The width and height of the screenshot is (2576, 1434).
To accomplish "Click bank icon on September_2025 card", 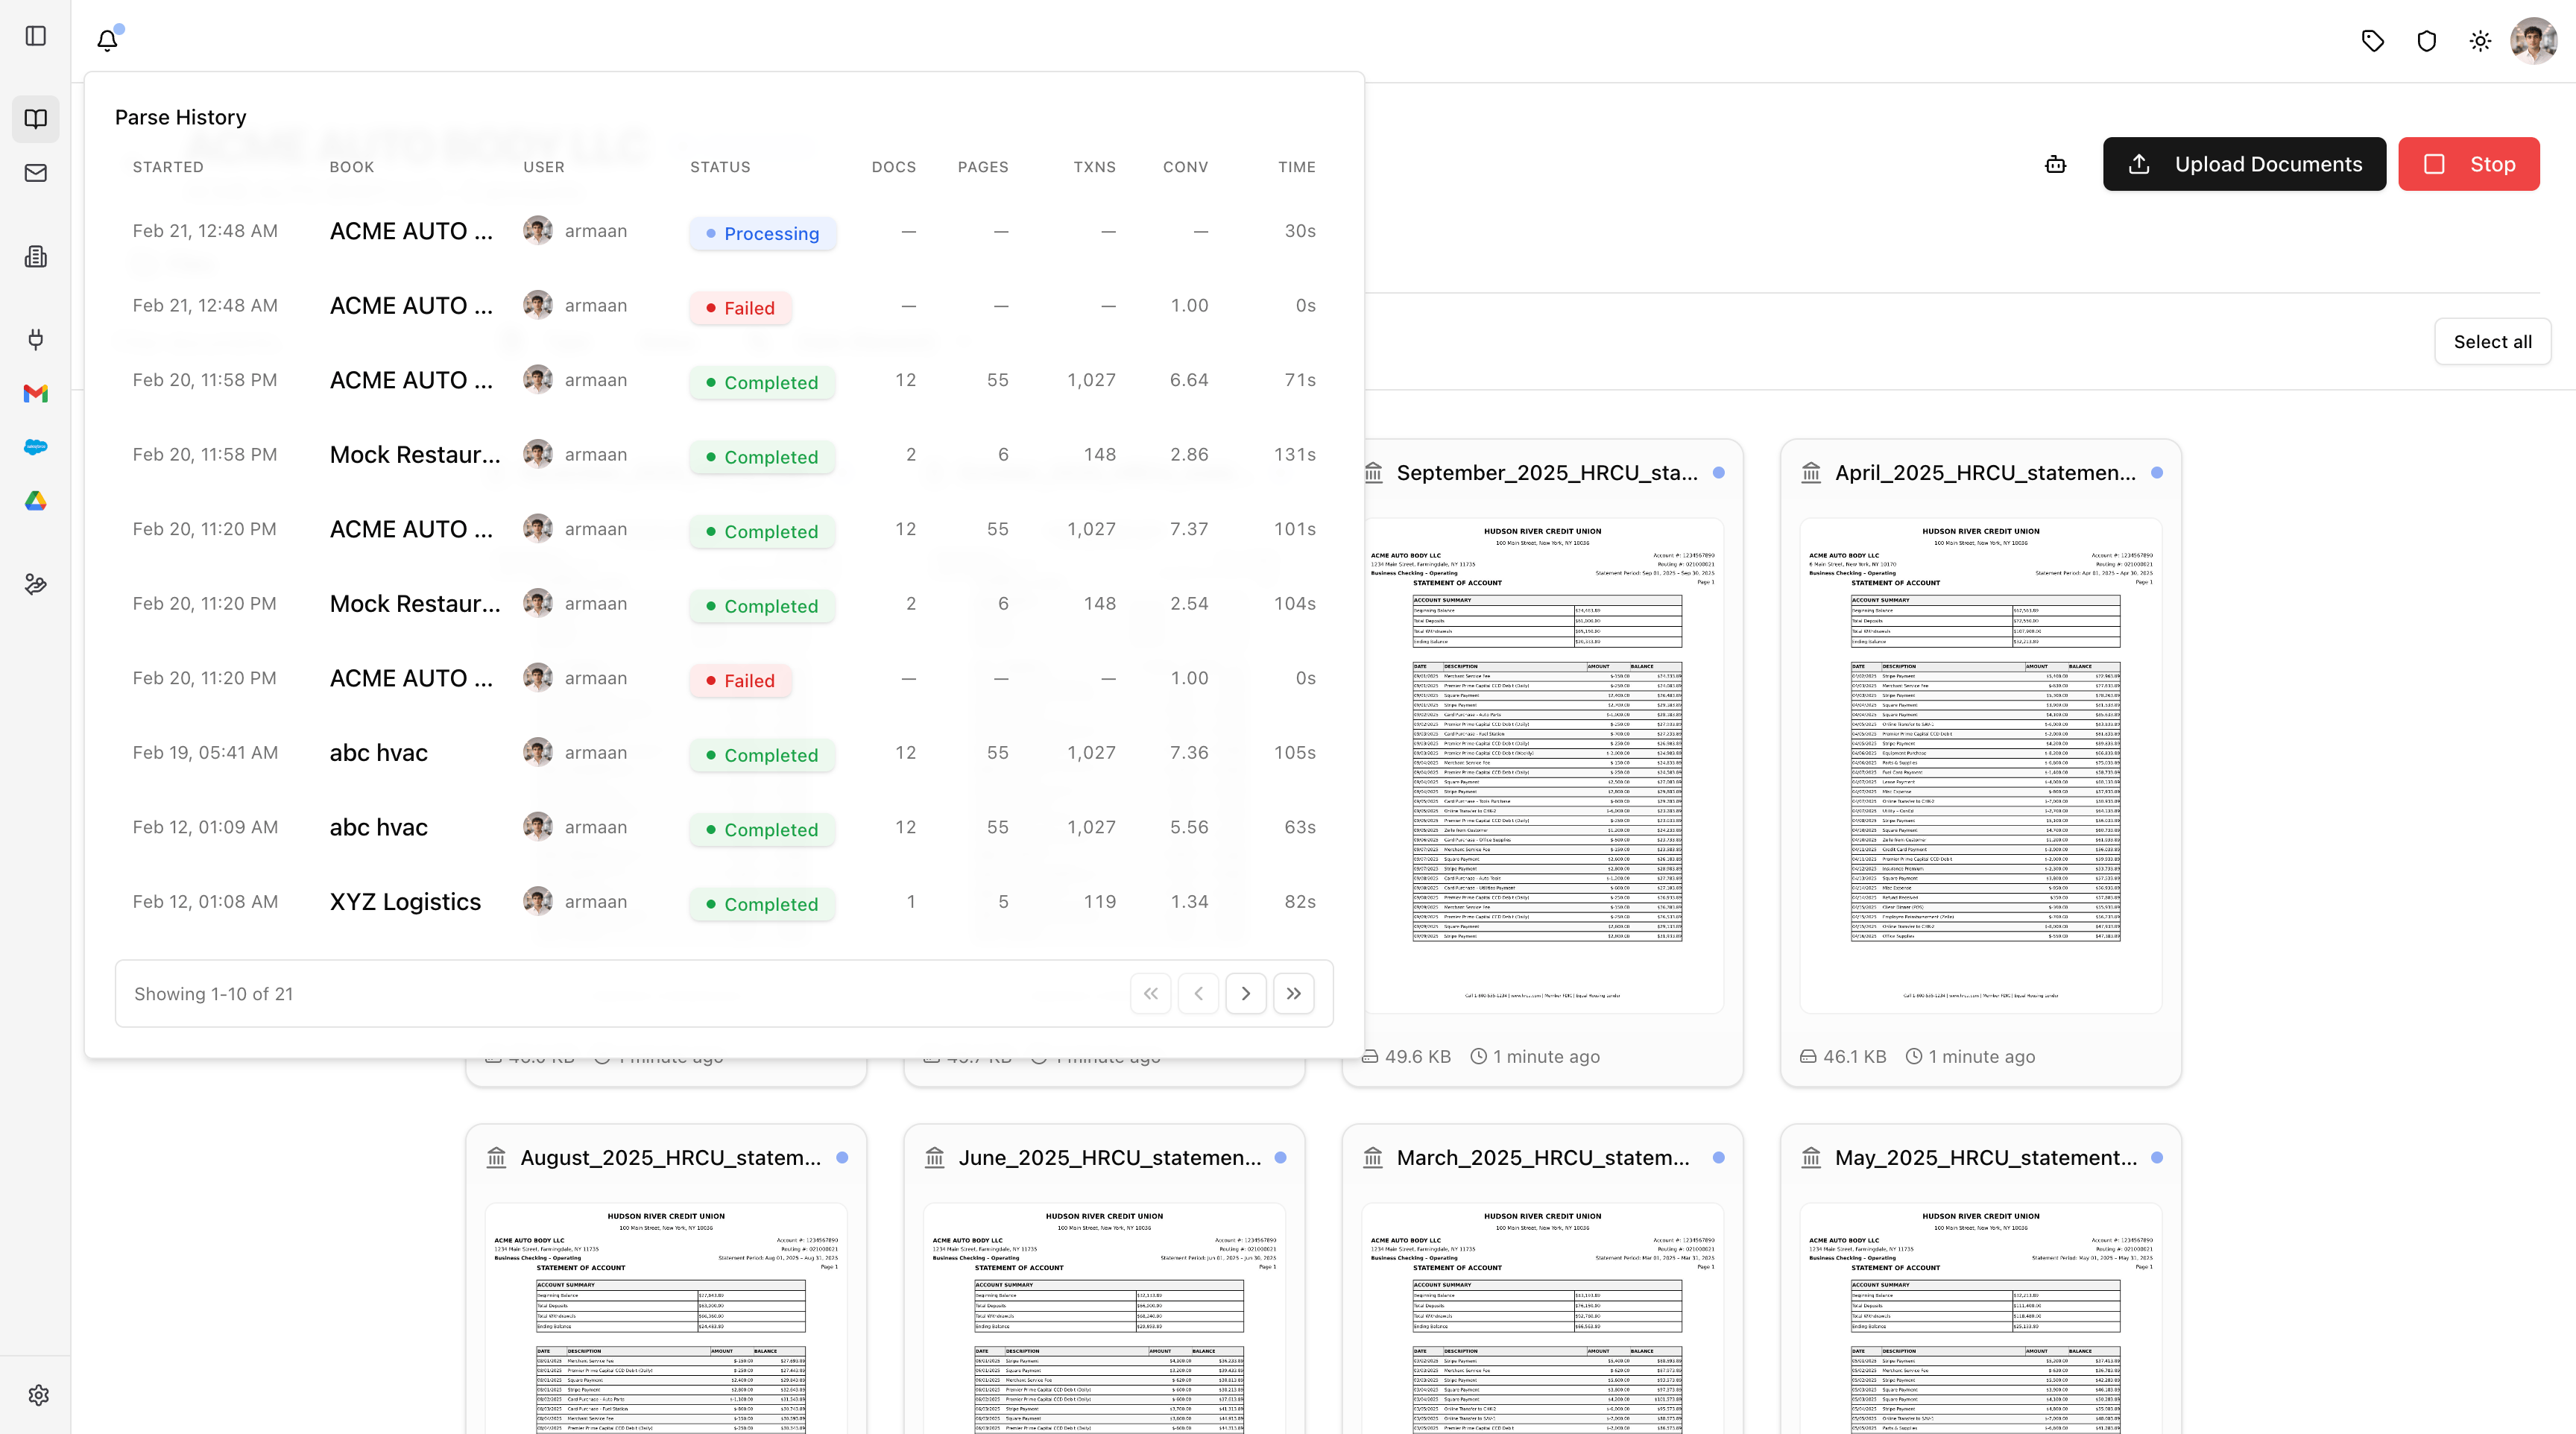I will click(x=1374, y=472).
